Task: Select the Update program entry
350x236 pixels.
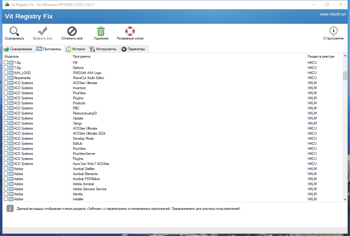Action: [x=78, y=118]
